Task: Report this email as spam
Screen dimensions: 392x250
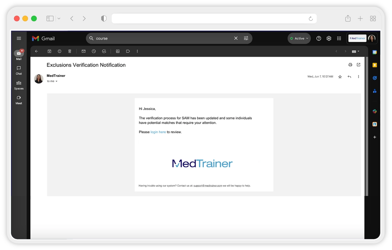Action: point(60,51)
